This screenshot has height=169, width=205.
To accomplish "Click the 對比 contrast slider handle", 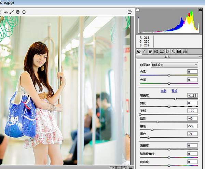I will coord(169,107).
